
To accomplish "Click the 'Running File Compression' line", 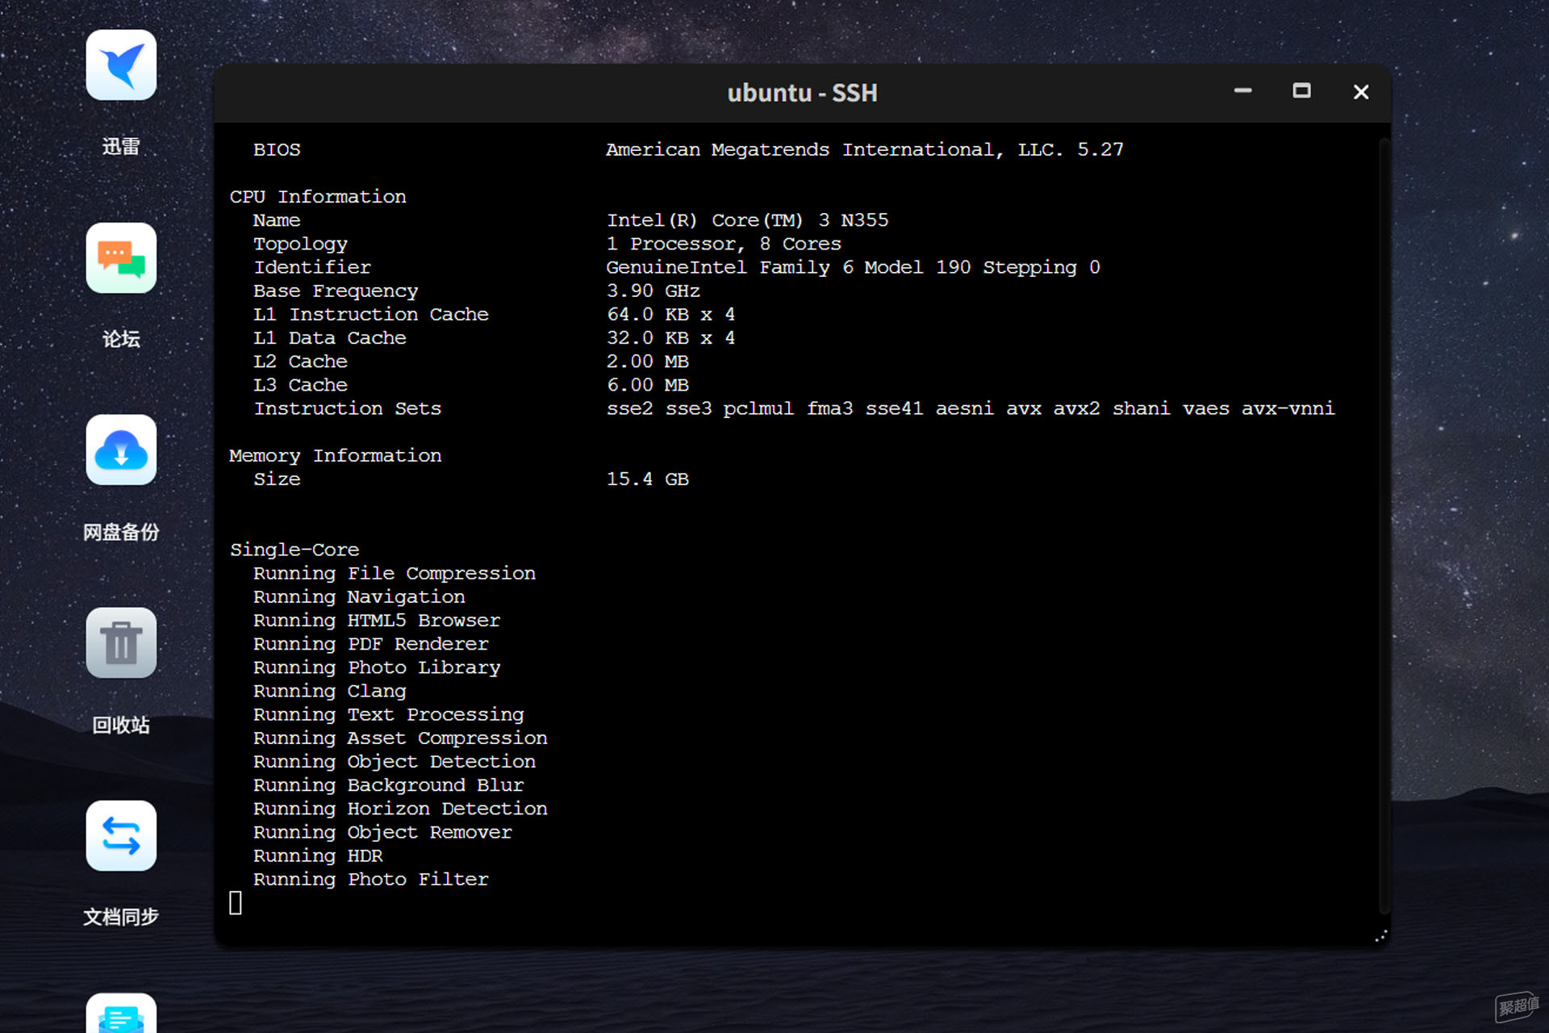I will [x=395, y=573].
